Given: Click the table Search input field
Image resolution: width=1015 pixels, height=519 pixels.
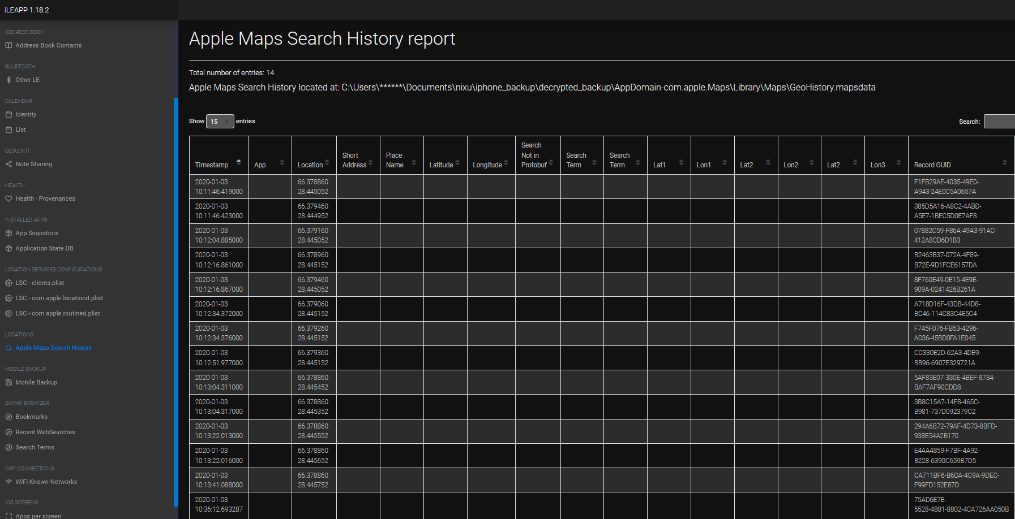Looking at the screenshot, I should [999, 122].
